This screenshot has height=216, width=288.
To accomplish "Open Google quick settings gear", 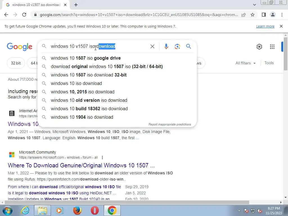I will [259, 47].
